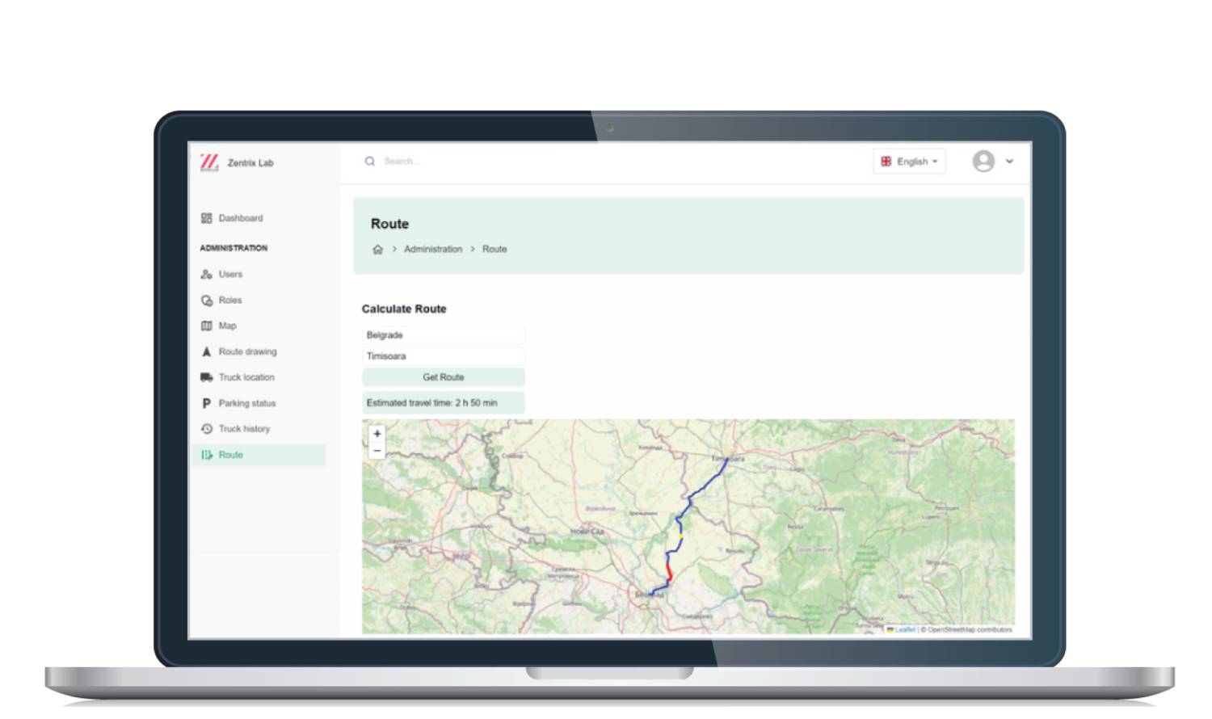Click the Leaflet attribution link
1212x719 pixels.
click(x=905, y=629)
